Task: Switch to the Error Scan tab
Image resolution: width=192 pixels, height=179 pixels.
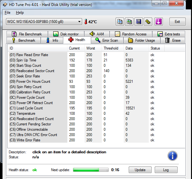Action: 107,40
